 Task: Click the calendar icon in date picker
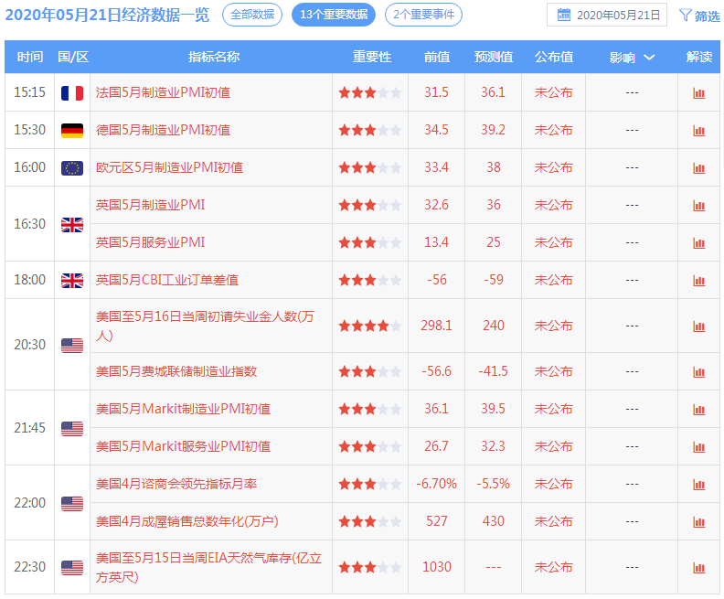coord(564,15)
